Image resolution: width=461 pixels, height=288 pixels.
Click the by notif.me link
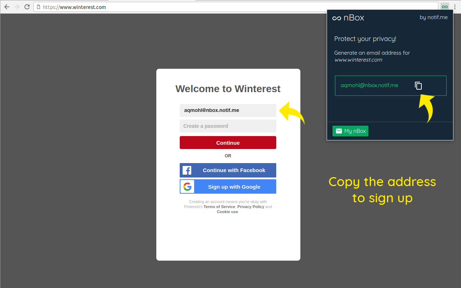click(434, 17)
